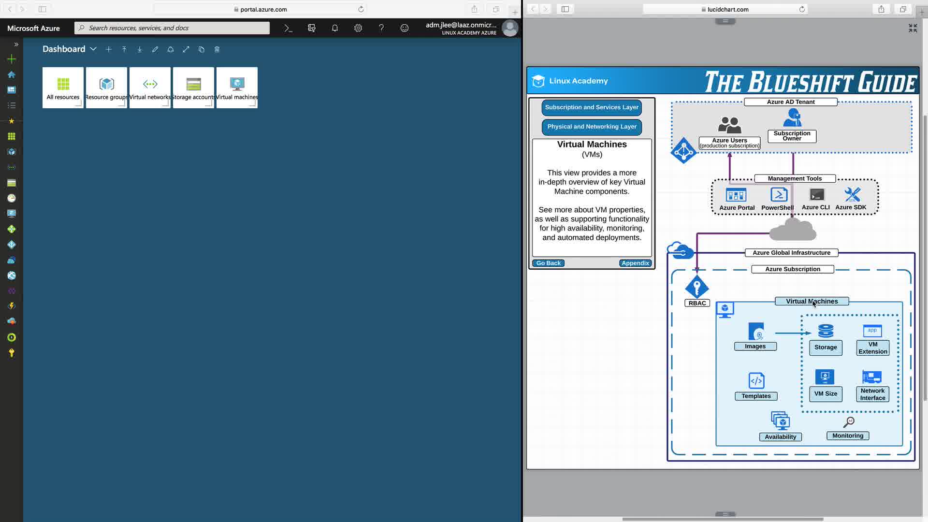
Task: Delete dashboard using trash icon
Action: (x=217, y=49)
